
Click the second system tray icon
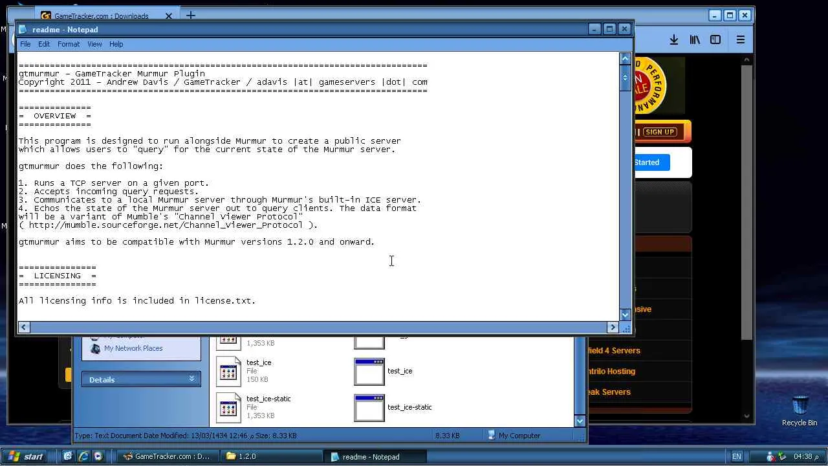point(781,456)
